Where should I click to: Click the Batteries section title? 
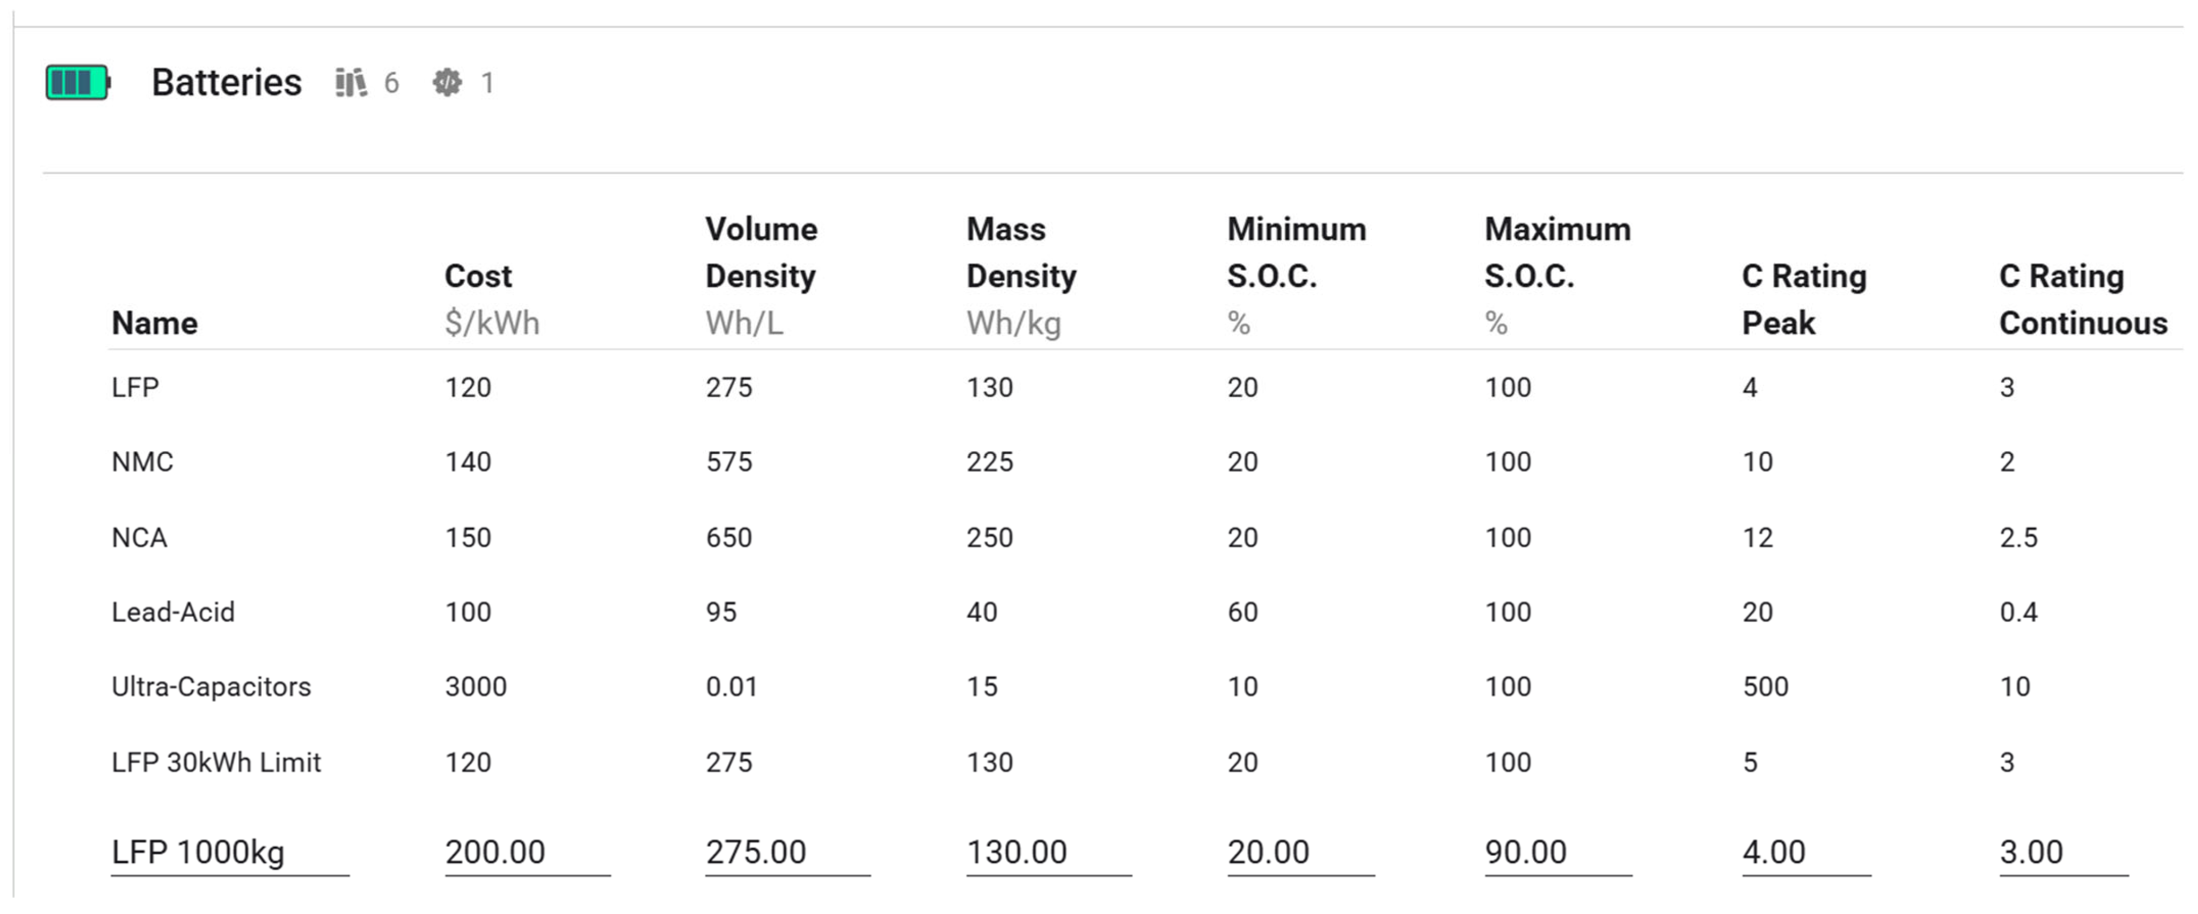[226, 82]
